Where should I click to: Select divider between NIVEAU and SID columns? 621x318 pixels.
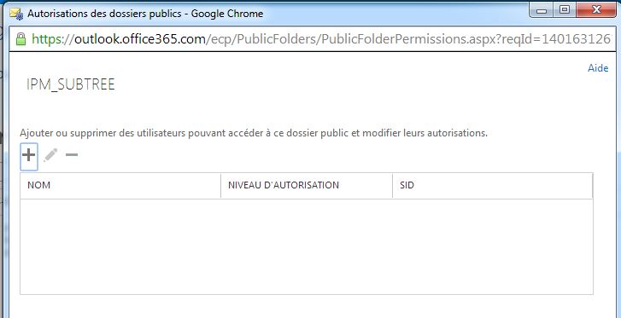pyautogui.click(x=392, y=186)
